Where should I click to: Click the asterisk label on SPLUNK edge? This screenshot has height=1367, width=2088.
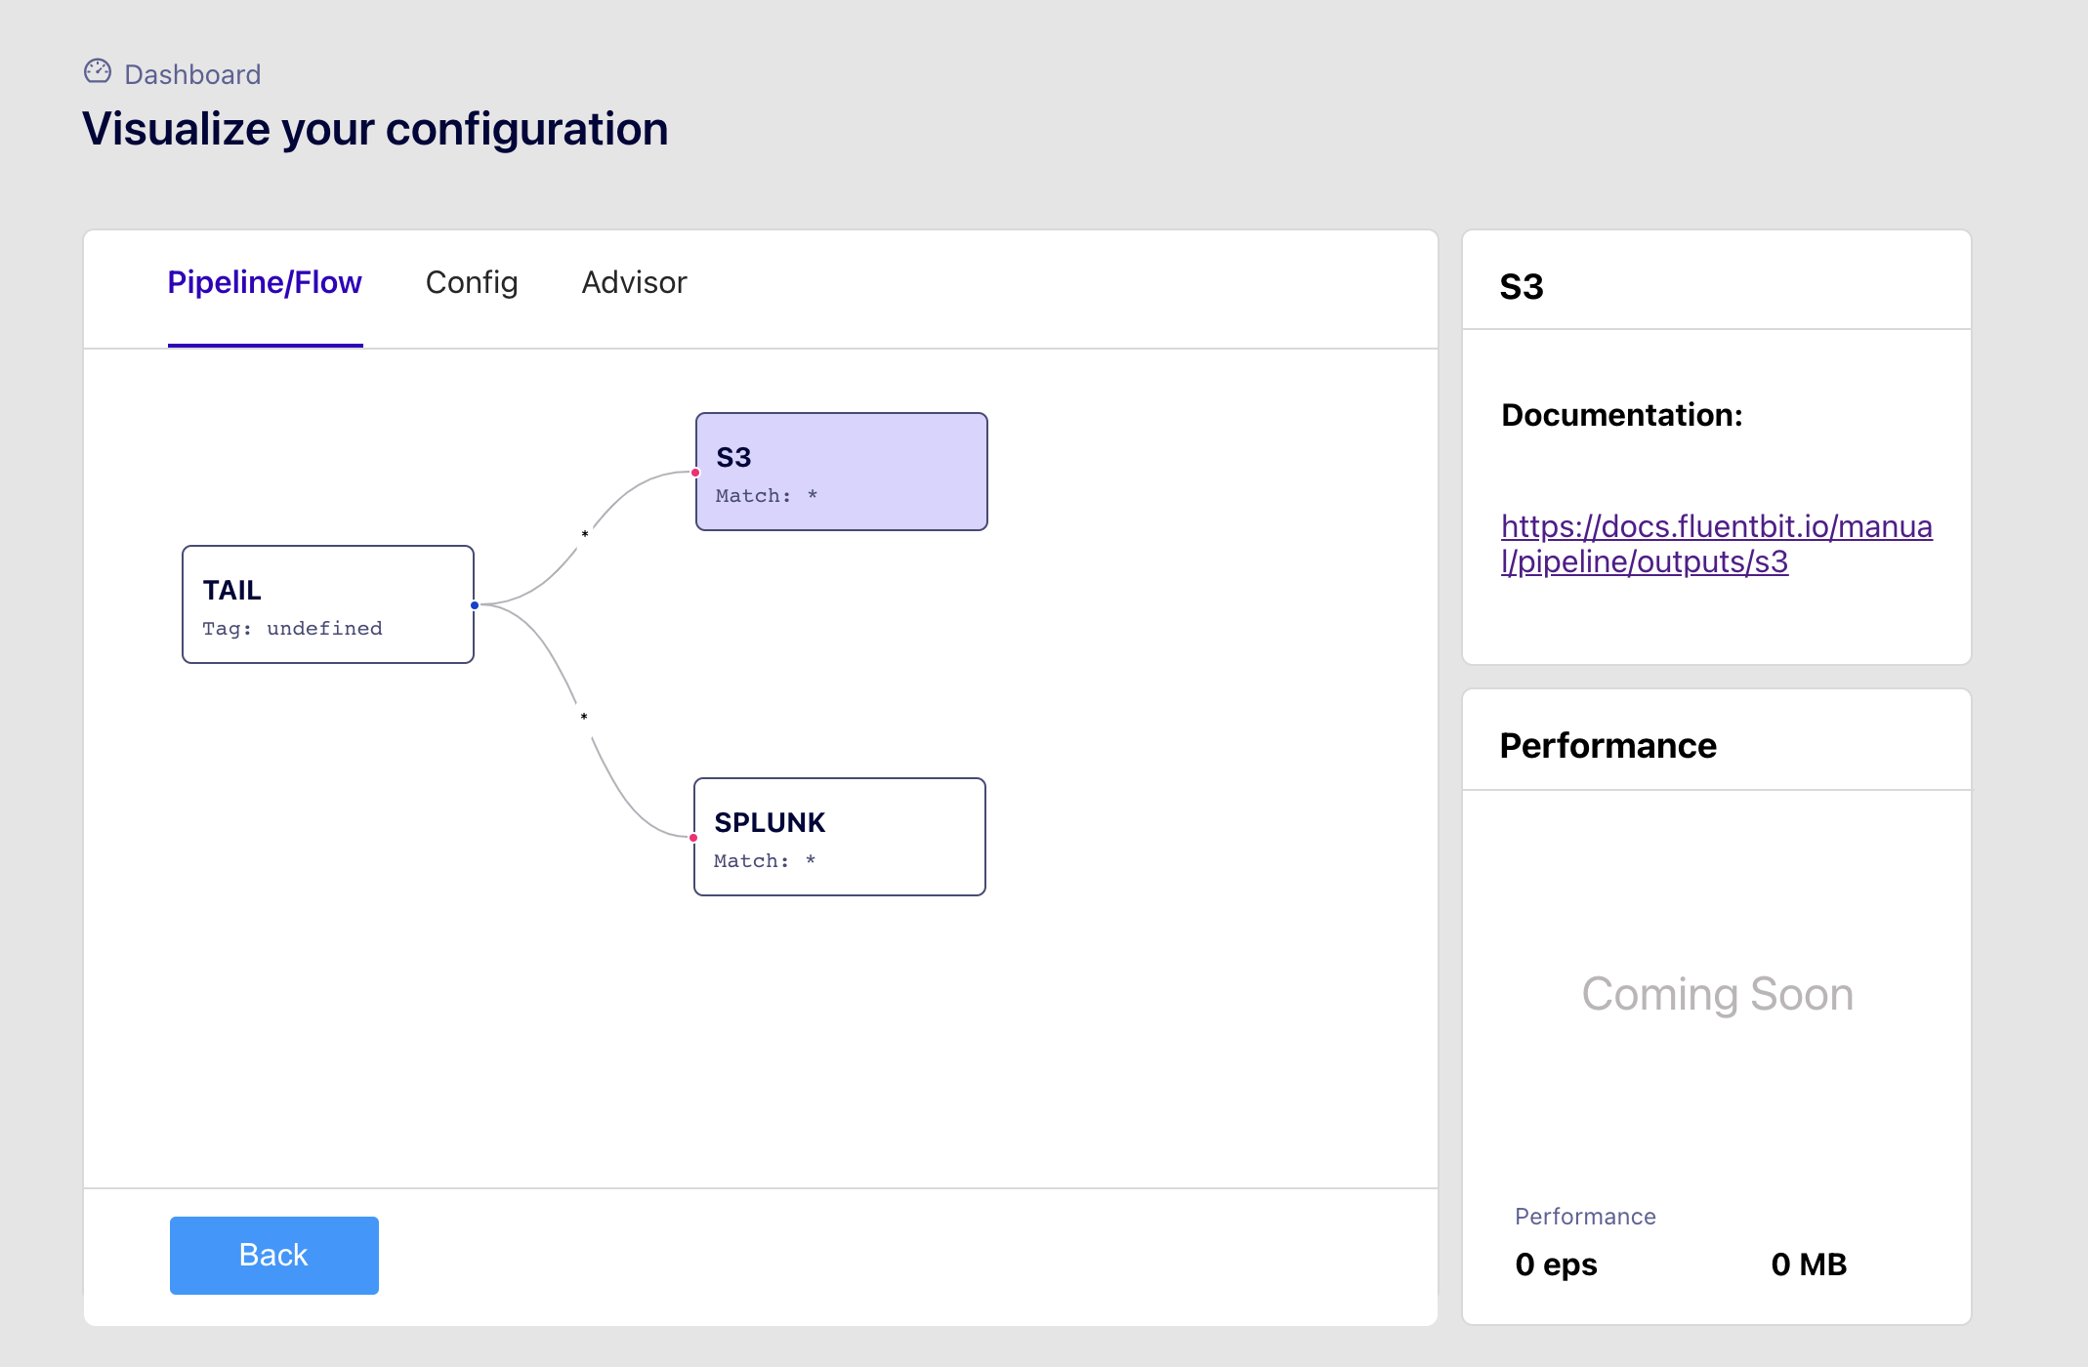584,717
